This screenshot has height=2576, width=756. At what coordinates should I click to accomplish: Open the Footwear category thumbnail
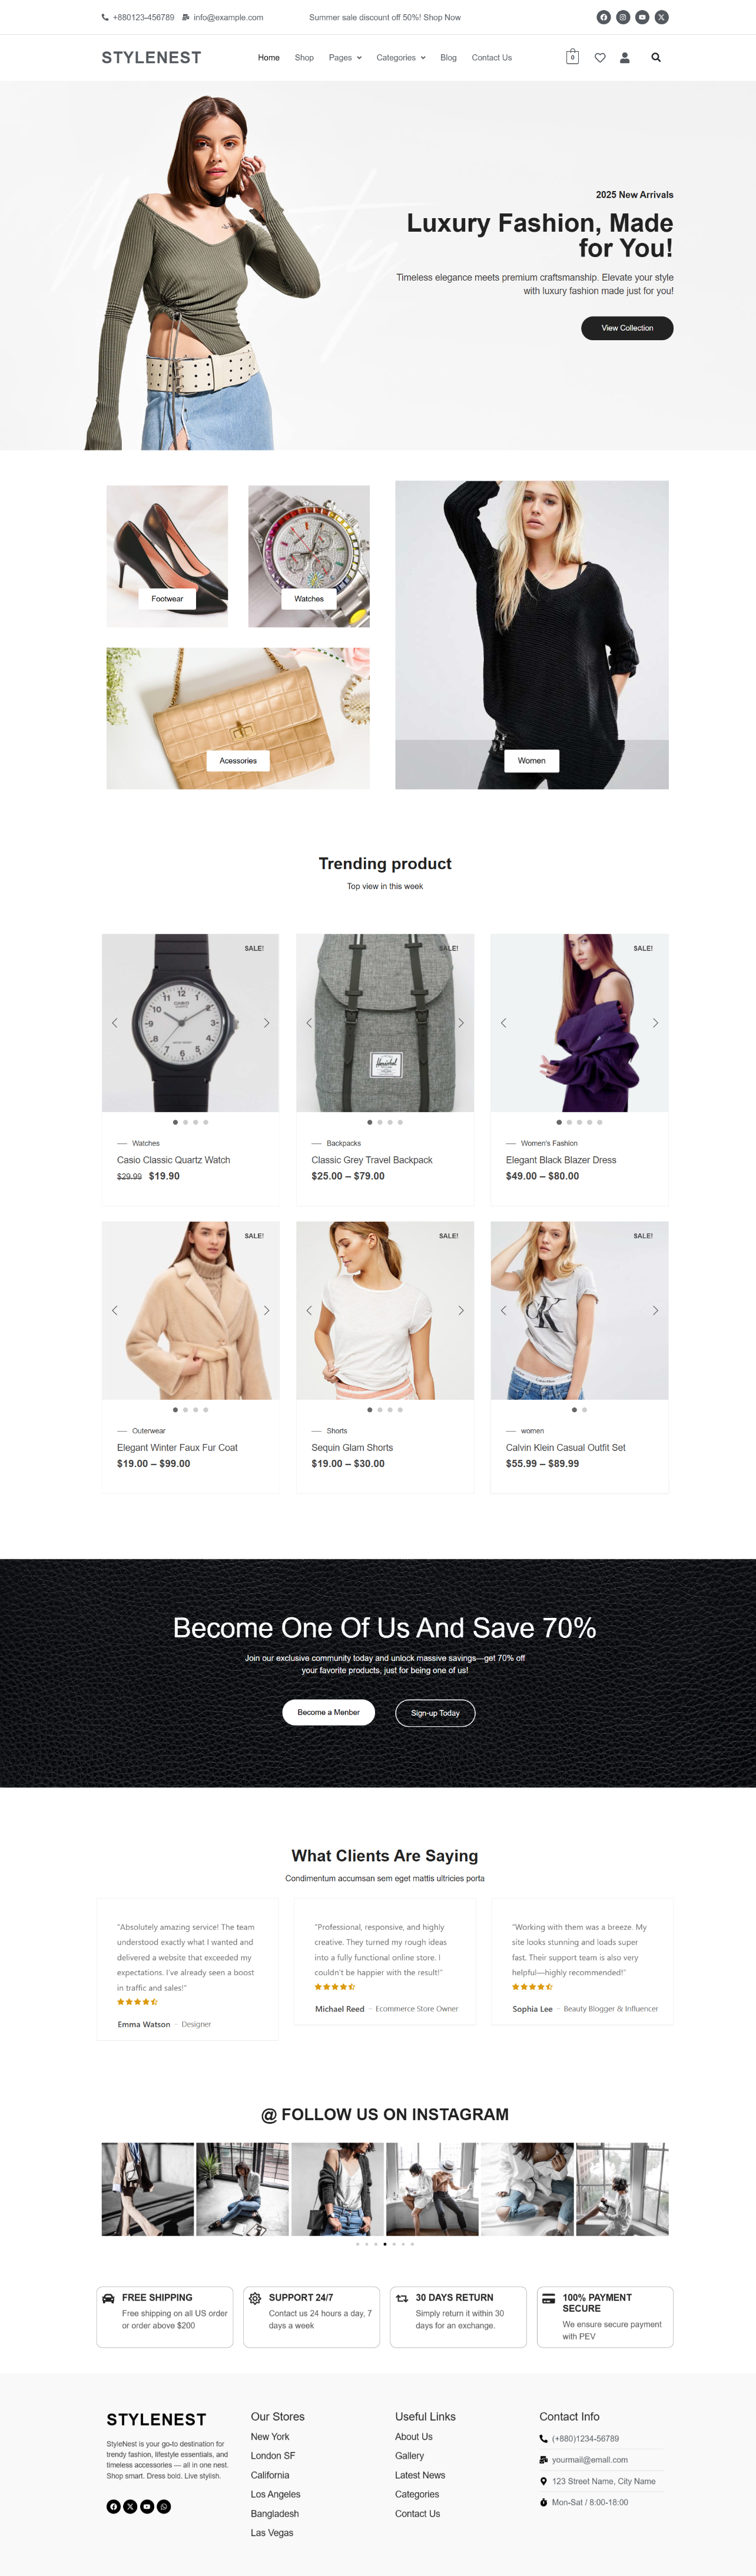click(167, 556)
